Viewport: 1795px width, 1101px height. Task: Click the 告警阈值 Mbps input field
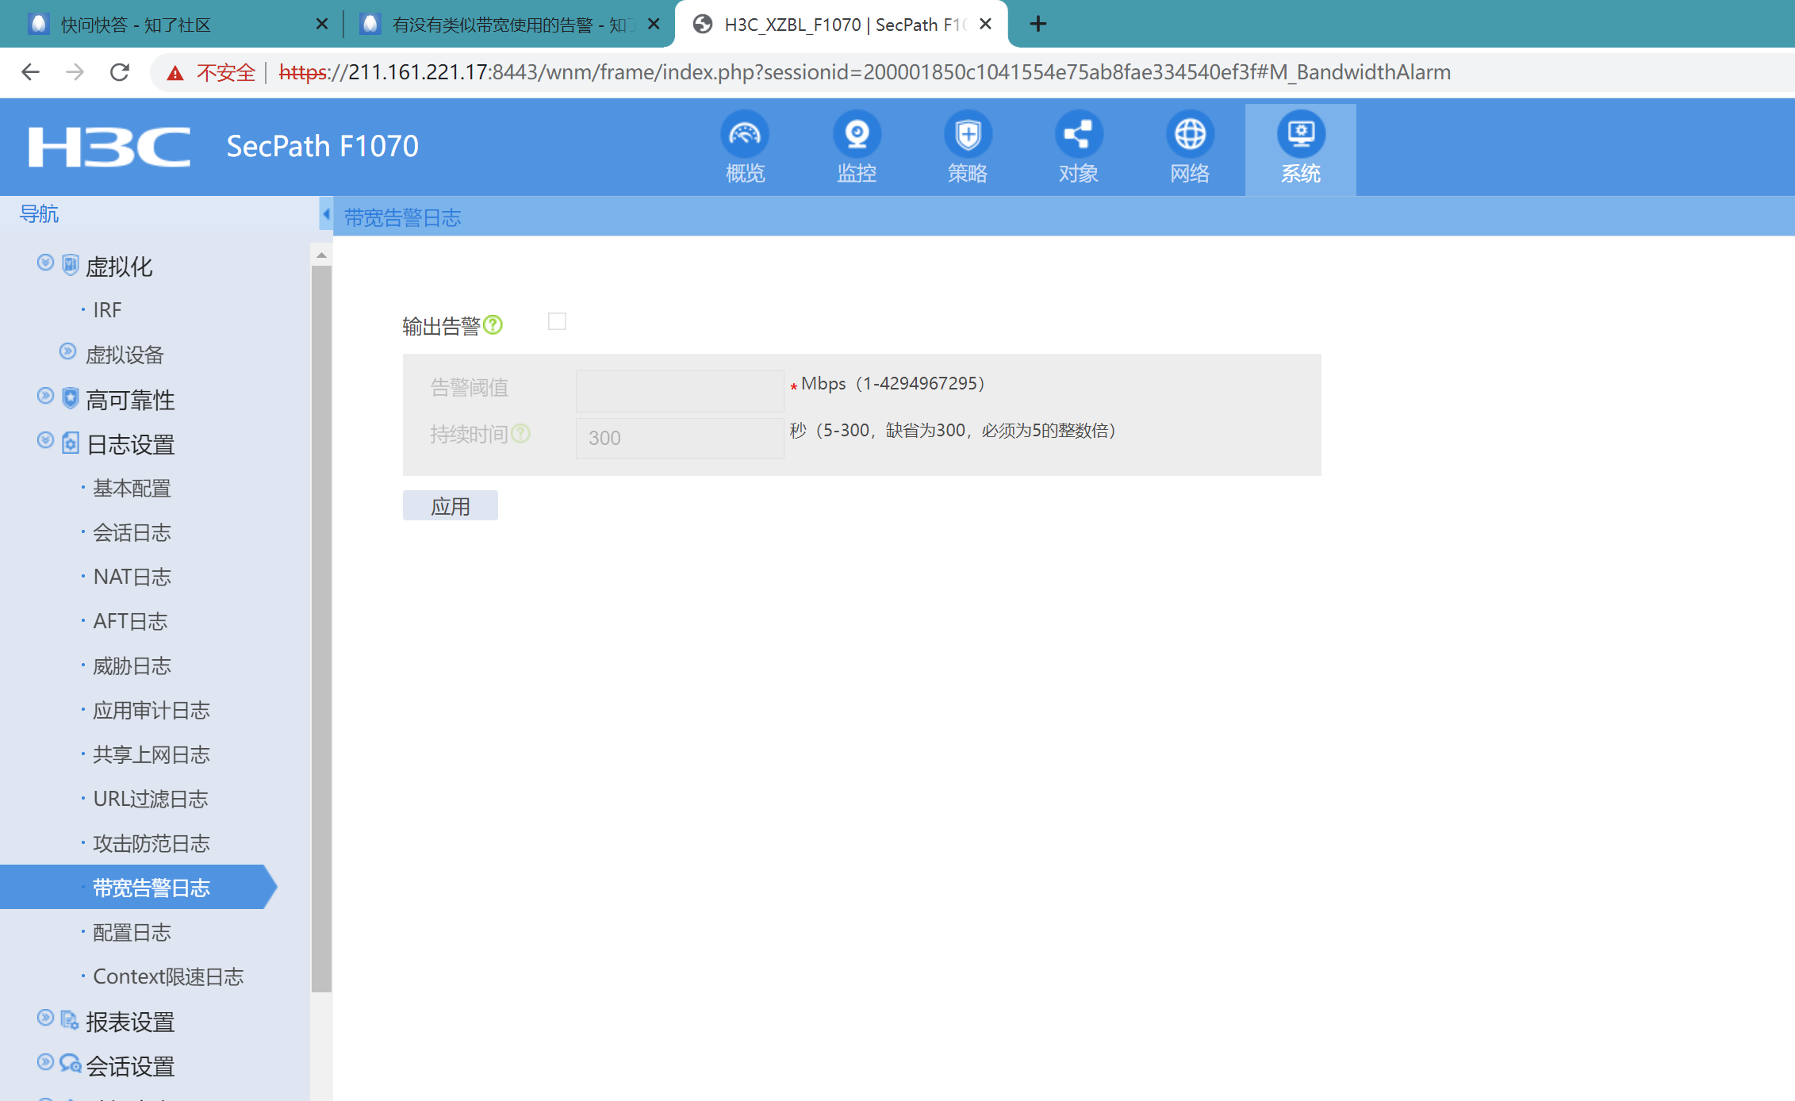tap(679, 391)
